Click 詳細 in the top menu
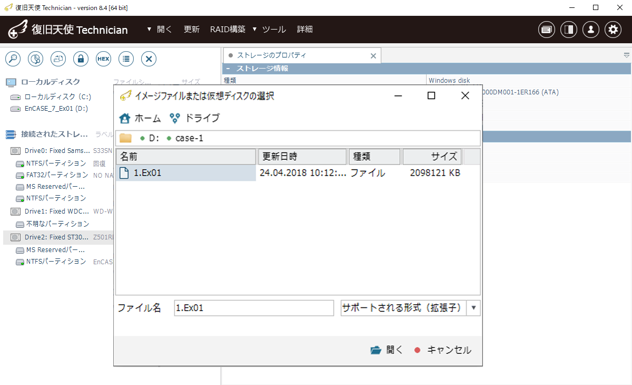632x385 pixels. [x=305, y=30]
